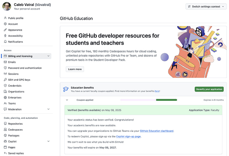Image resolution: width=229 pixels, height=156 pixels.
Task: Click the 'Coupon applied' label
Action: click(85, 100)
